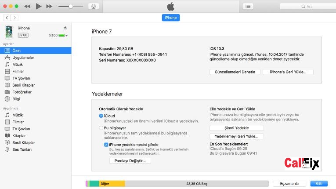Screen dimensions: 336x189
Task: Click the Kapasite 29,80 GB text
Action: [x=116, y=49]
